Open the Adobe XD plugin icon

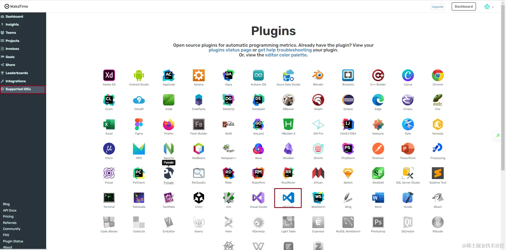click(x=109, y=75)
